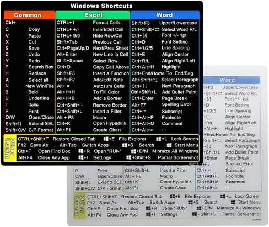Click "Underline" in the Common column
Viewport: 269px width, 227px height.
tap(39, 98)
